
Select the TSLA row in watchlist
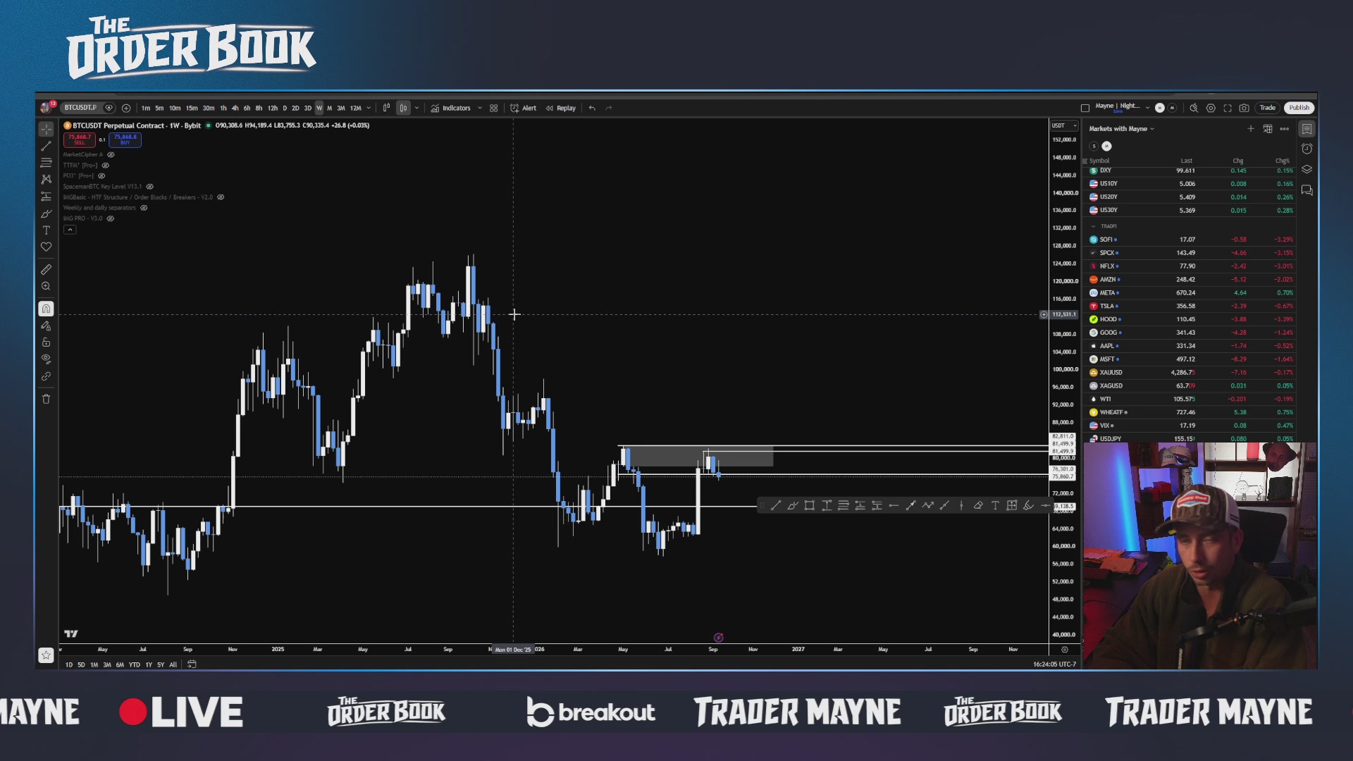coord(1191,306)
